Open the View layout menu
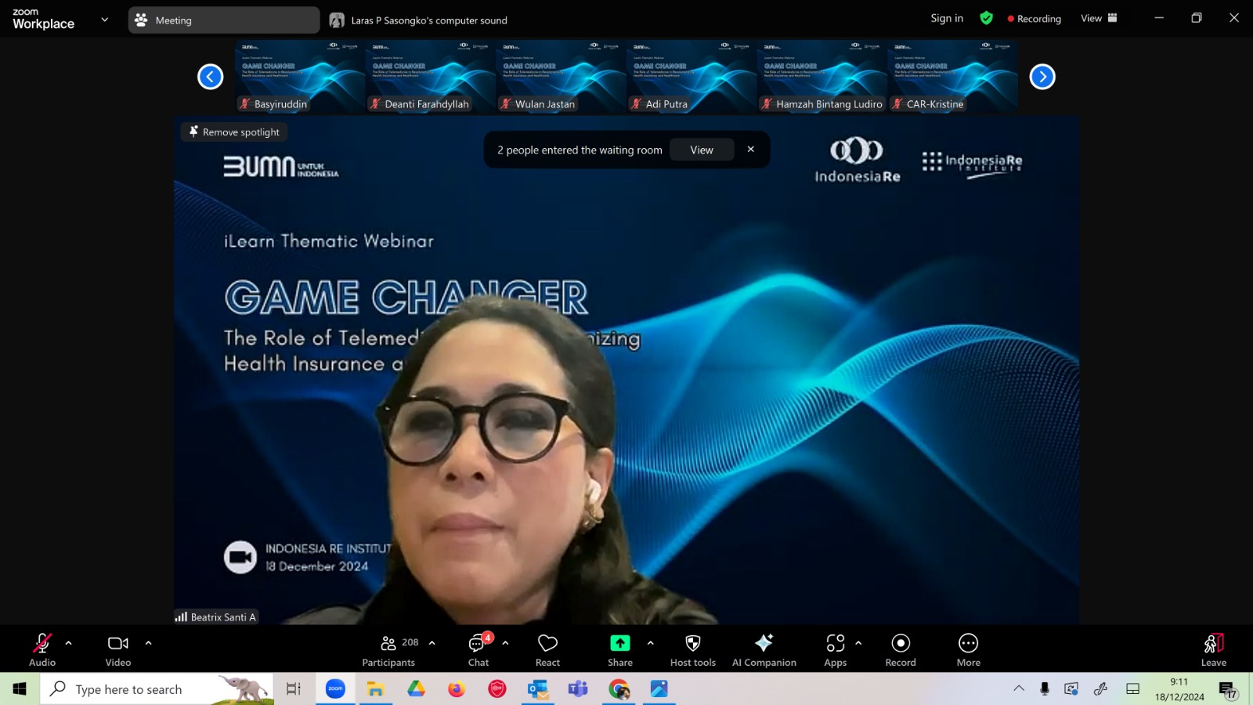 tap(1099, 18)
